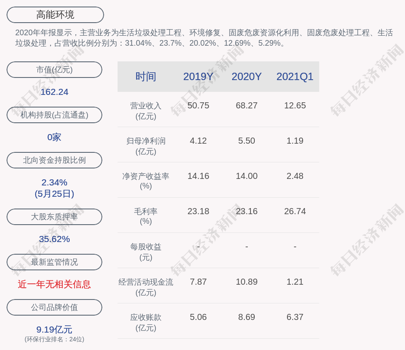
Task: Select the 环保行业排名：24位 note
Action: click(54, 339)
